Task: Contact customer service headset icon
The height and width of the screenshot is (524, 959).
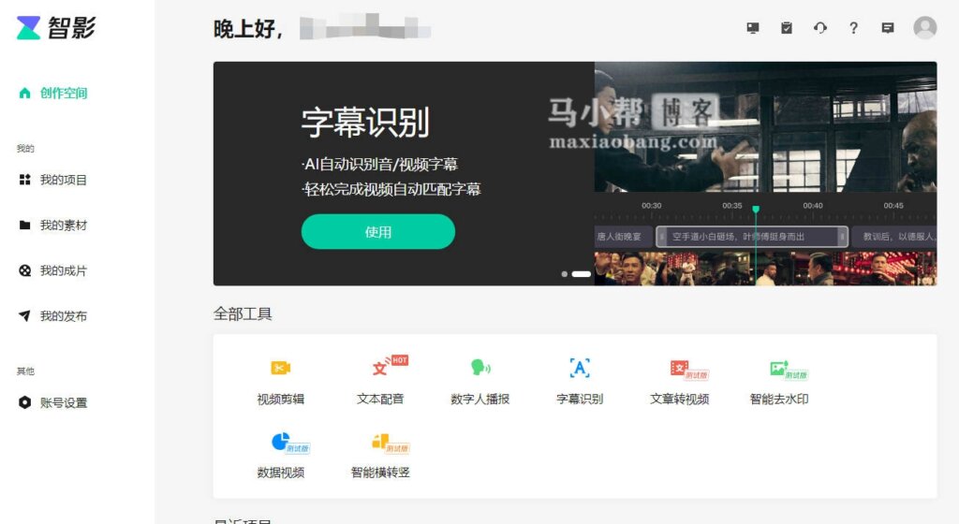Action: [x=820, y=27]
